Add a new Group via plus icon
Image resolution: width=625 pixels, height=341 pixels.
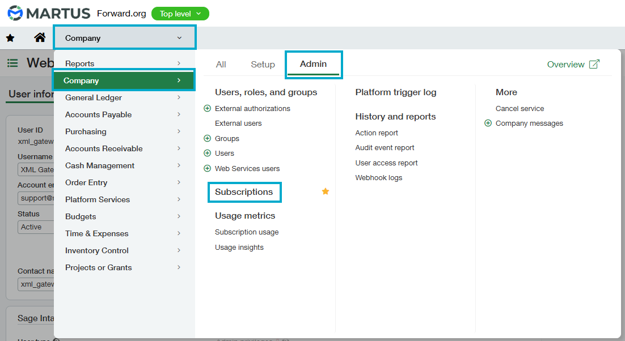pyautogui.click(x=207, y=138)
